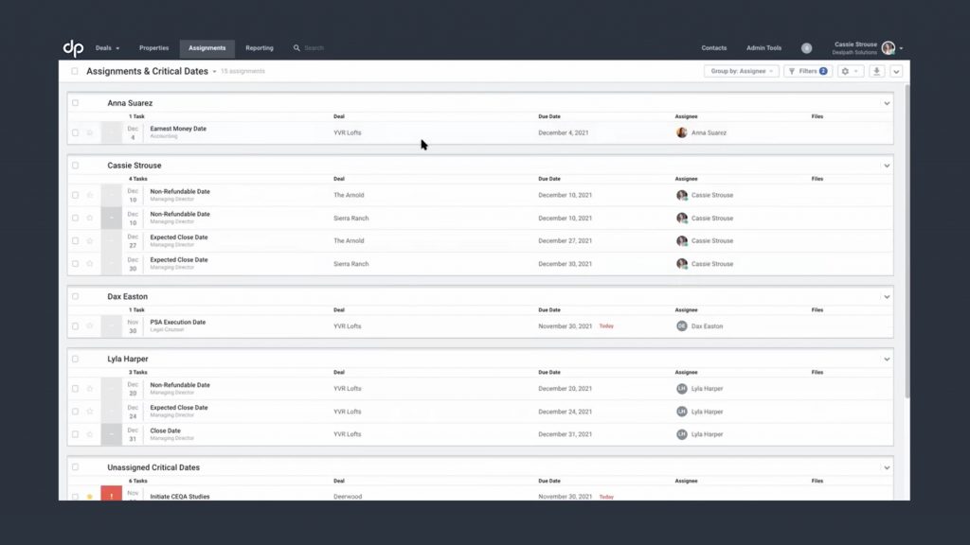This screenshot has width=970, height=545.
Task: Click status box of Close Date task
Action: point(112,434)
